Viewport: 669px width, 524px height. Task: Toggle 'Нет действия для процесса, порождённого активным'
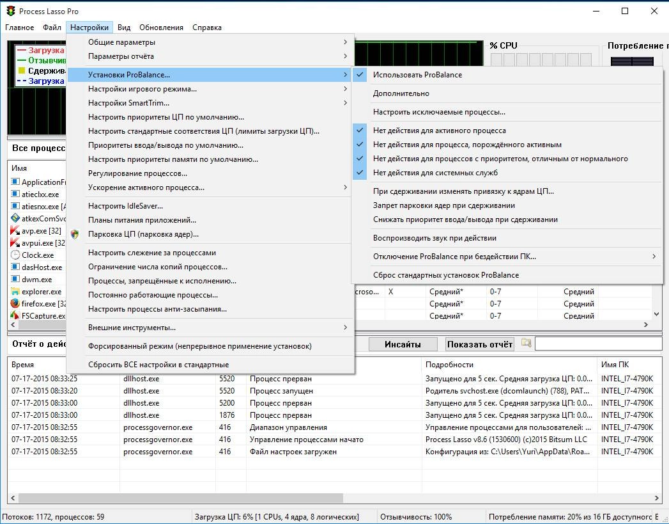[x=507, y=145]
